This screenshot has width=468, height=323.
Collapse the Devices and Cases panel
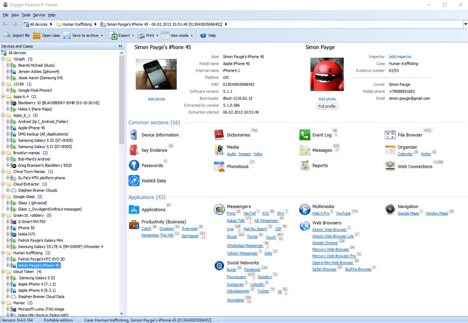[x=121, y=46]
